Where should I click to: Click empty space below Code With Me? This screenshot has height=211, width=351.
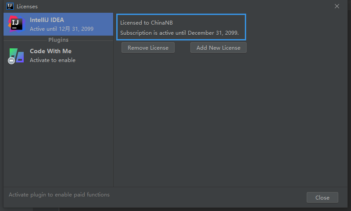pyautogui.click(x=58, y=123)
